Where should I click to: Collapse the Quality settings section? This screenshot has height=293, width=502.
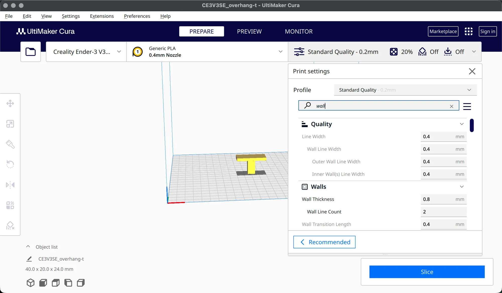tap(462, 124)
